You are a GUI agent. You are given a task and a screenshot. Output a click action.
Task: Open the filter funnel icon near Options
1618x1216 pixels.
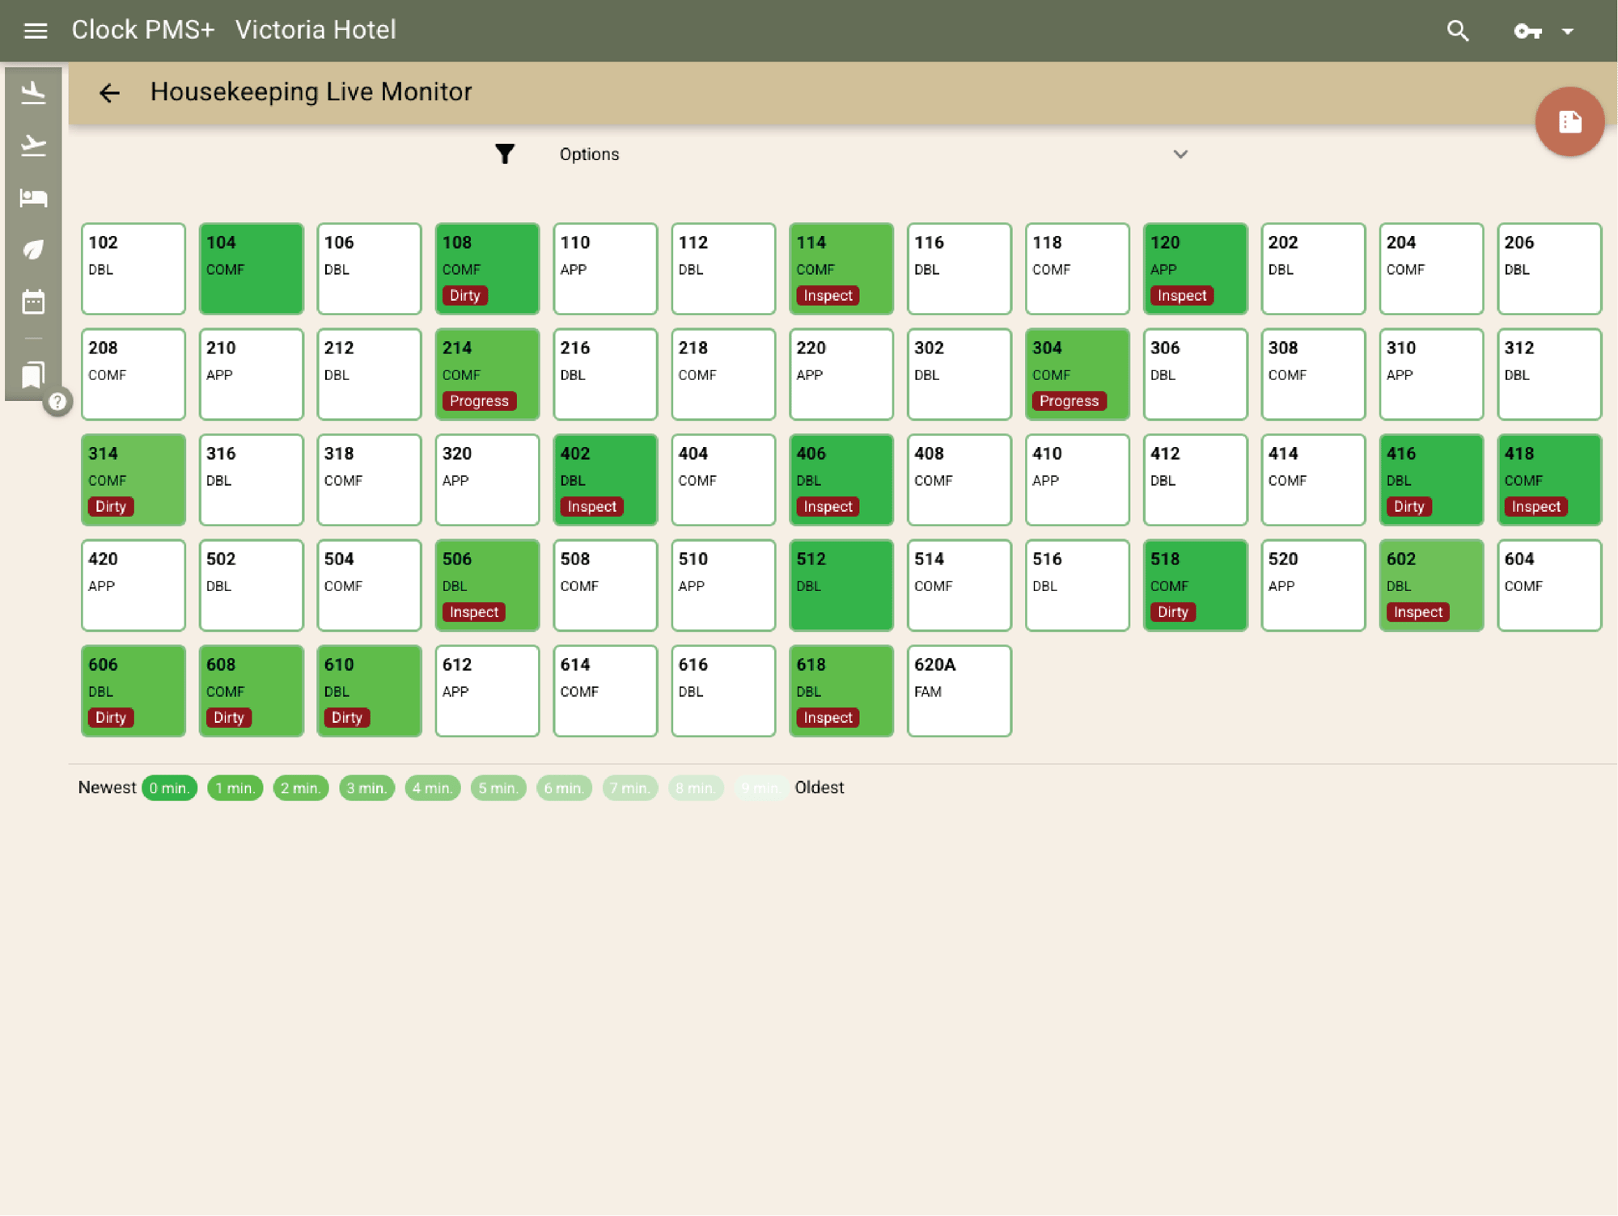pyautogui.click(x=505, y=154)
